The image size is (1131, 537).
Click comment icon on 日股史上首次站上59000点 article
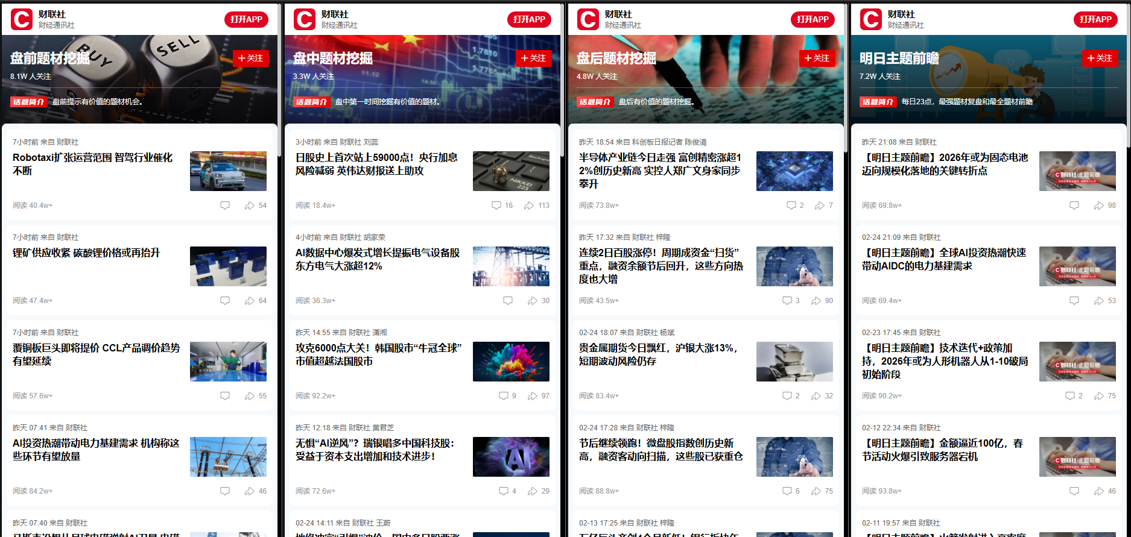point(496,206)
